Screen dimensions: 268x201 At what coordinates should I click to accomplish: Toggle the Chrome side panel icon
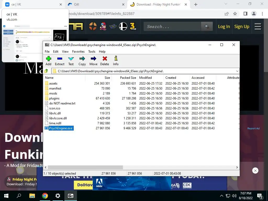click(x=245, y=14)
